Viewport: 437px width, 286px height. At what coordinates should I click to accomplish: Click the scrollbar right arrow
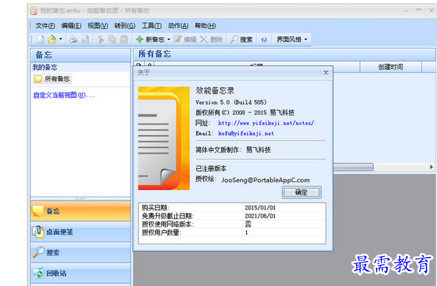click(431, 167)
